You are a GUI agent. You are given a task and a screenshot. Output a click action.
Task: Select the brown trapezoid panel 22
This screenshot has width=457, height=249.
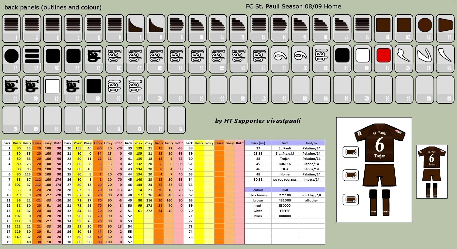coord(446,28)
